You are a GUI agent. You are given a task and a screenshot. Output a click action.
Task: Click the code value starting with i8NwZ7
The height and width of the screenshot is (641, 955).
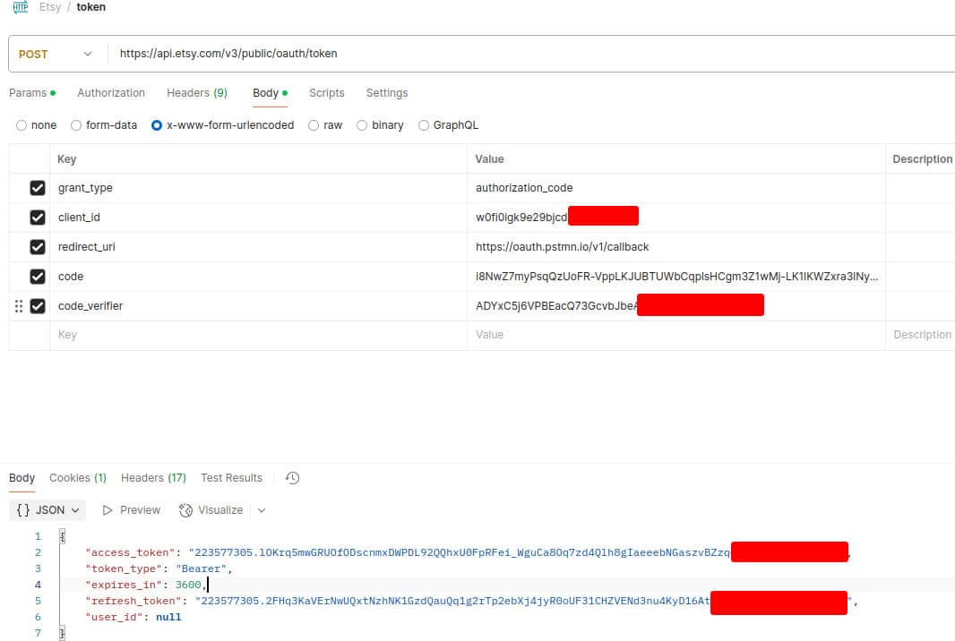pos(676,277)
